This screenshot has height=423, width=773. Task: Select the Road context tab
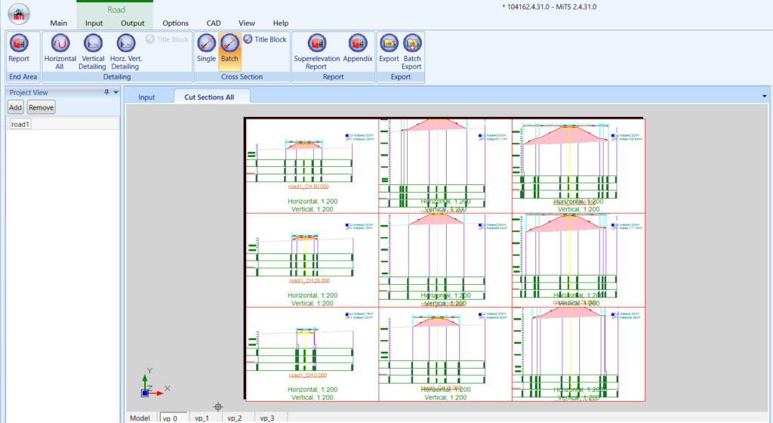(x=115, y=9)
